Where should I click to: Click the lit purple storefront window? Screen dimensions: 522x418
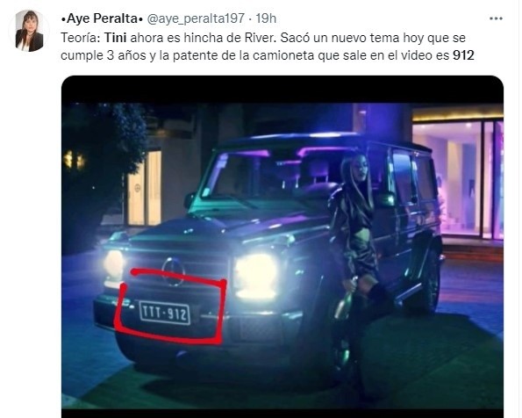pyautogui.click(x=457, y=178)
